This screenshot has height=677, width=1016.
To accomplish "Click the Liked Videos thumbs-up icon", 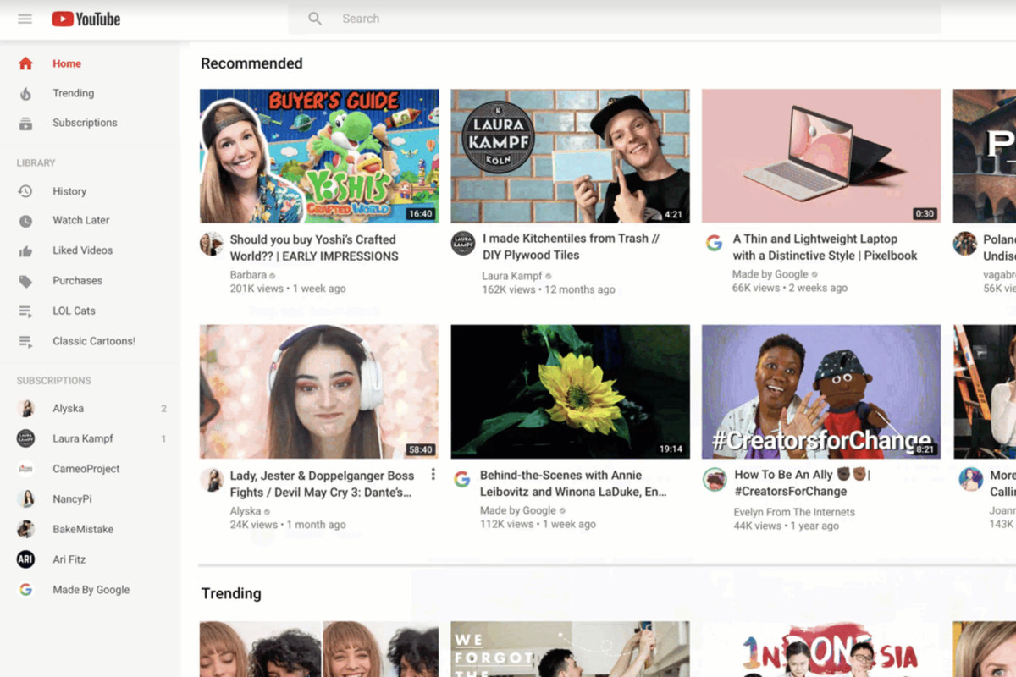I will pos(25,250).
